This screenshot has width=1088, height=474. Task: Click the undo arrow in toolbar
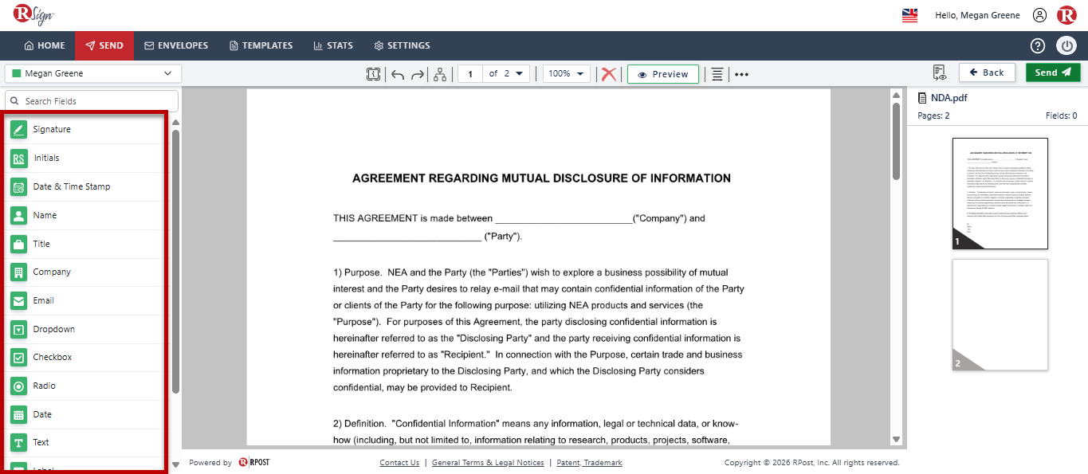398,74
